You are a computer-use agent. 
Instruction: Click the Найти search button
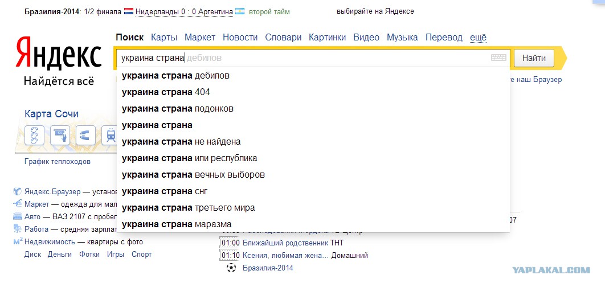(x=534, y=58)
